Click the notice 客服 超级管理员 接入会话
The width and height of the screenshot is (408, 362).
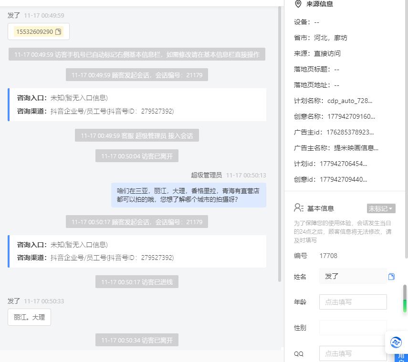click(x=137, y=135)
